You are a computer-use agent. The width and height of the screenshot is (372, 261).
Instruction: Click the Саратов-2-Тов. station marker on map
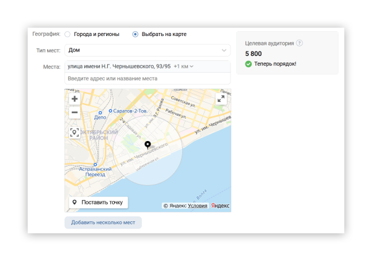(110, 111)
